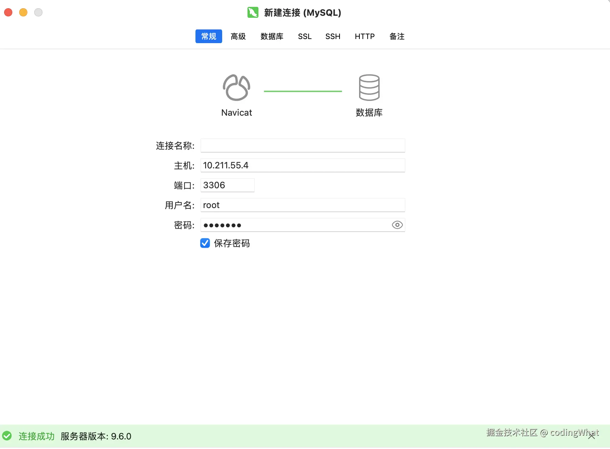Click the 端口 field showing 3306

tap(227, 185)
